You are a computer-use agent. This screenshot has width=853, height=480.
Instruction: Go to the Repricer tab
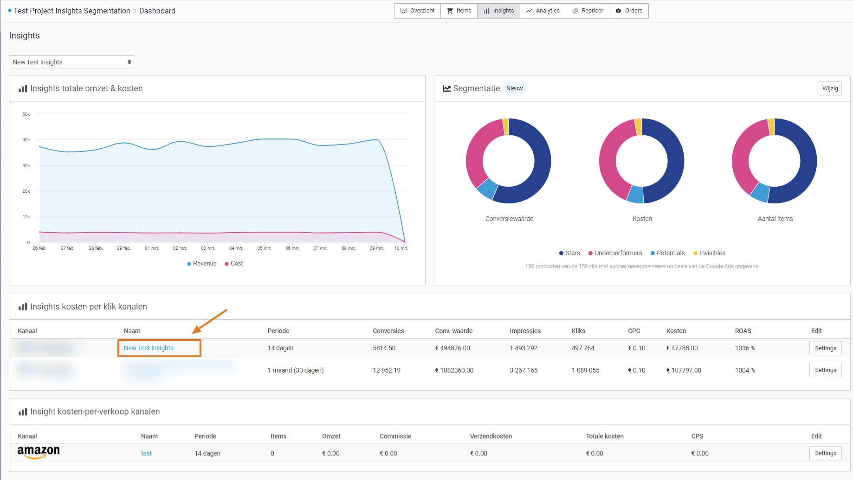(x=587, y=11)
